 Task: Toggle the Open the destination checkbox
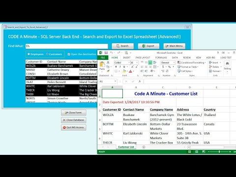(69, 54)
